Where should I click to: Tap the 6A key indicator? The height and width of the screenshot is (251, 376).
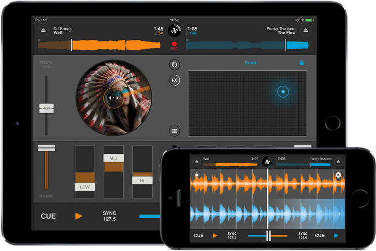click(x=159, y=33)
